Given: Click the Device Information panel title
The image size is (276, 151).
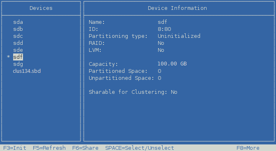Looking at the screenshot, I should pyautogui.click(x=177, y=8).
